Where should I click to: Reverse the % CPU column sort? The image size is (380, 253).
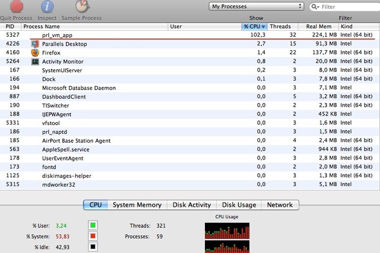tap(255, 27)
